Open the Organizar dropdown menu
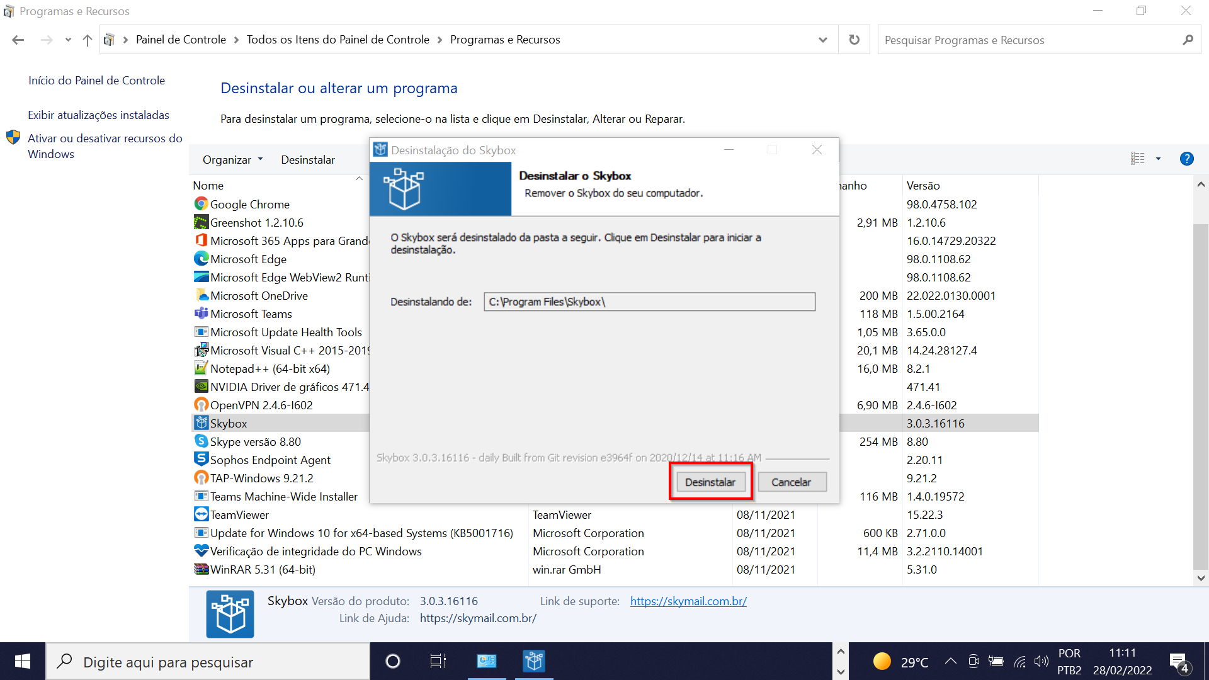The image size is (1209, 680). click(x=232, y=160)
